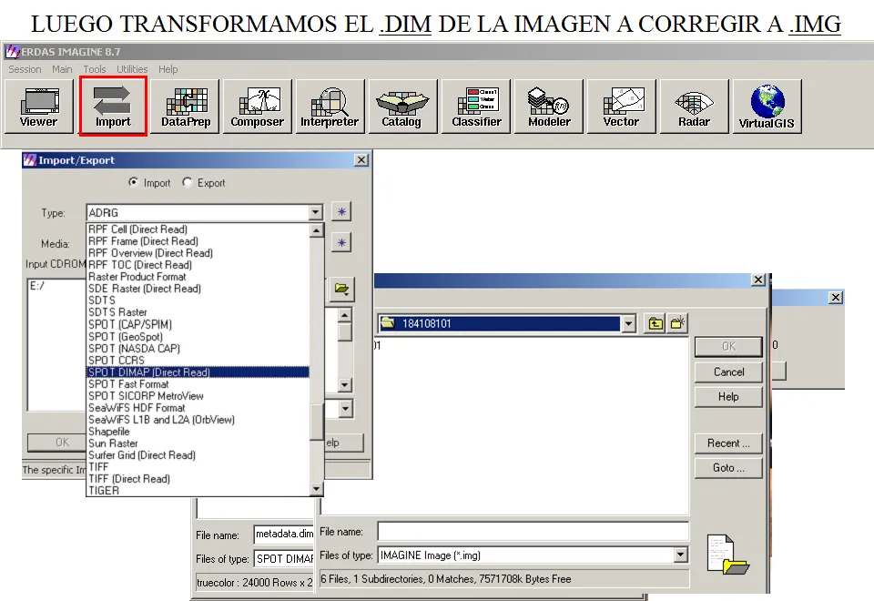Select SPOT (GeoSpot) entry

198,337
